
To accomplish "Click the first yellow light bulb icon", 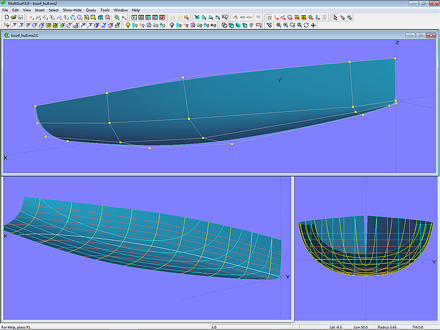I will click(x=128, y=26).
